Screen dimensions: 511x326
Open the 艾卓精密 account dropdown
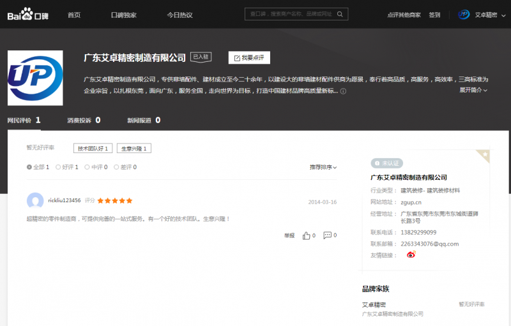(x=490, y=15)
